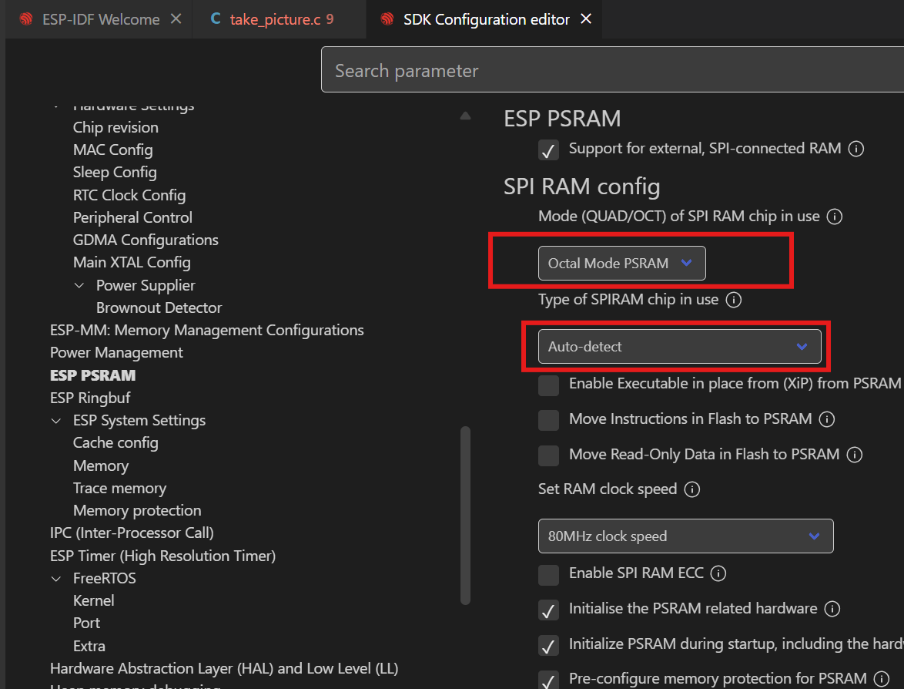Open the 80MHz clock speed dropdown
This screenshot has height=689, width=904.
coord(685,536)
